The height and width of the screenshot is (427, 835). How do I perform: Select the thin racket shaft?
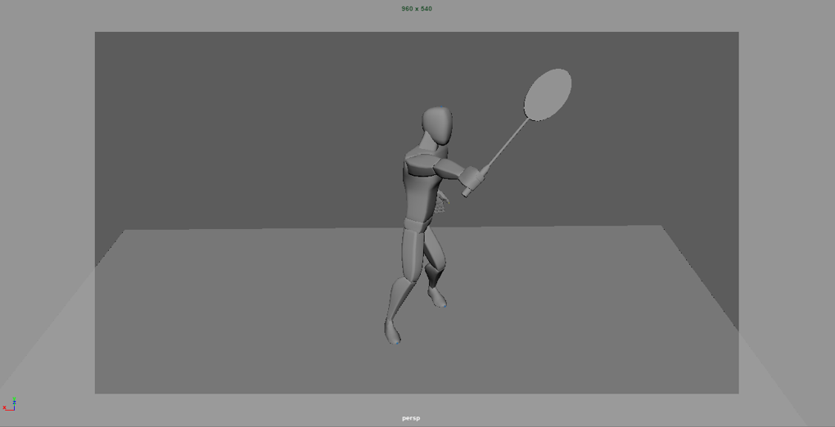click(x=507, y=144)
